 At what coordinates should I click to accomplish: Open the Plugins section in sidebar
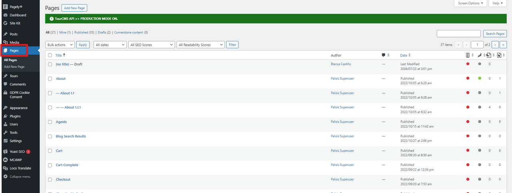(x=15, y=116)
